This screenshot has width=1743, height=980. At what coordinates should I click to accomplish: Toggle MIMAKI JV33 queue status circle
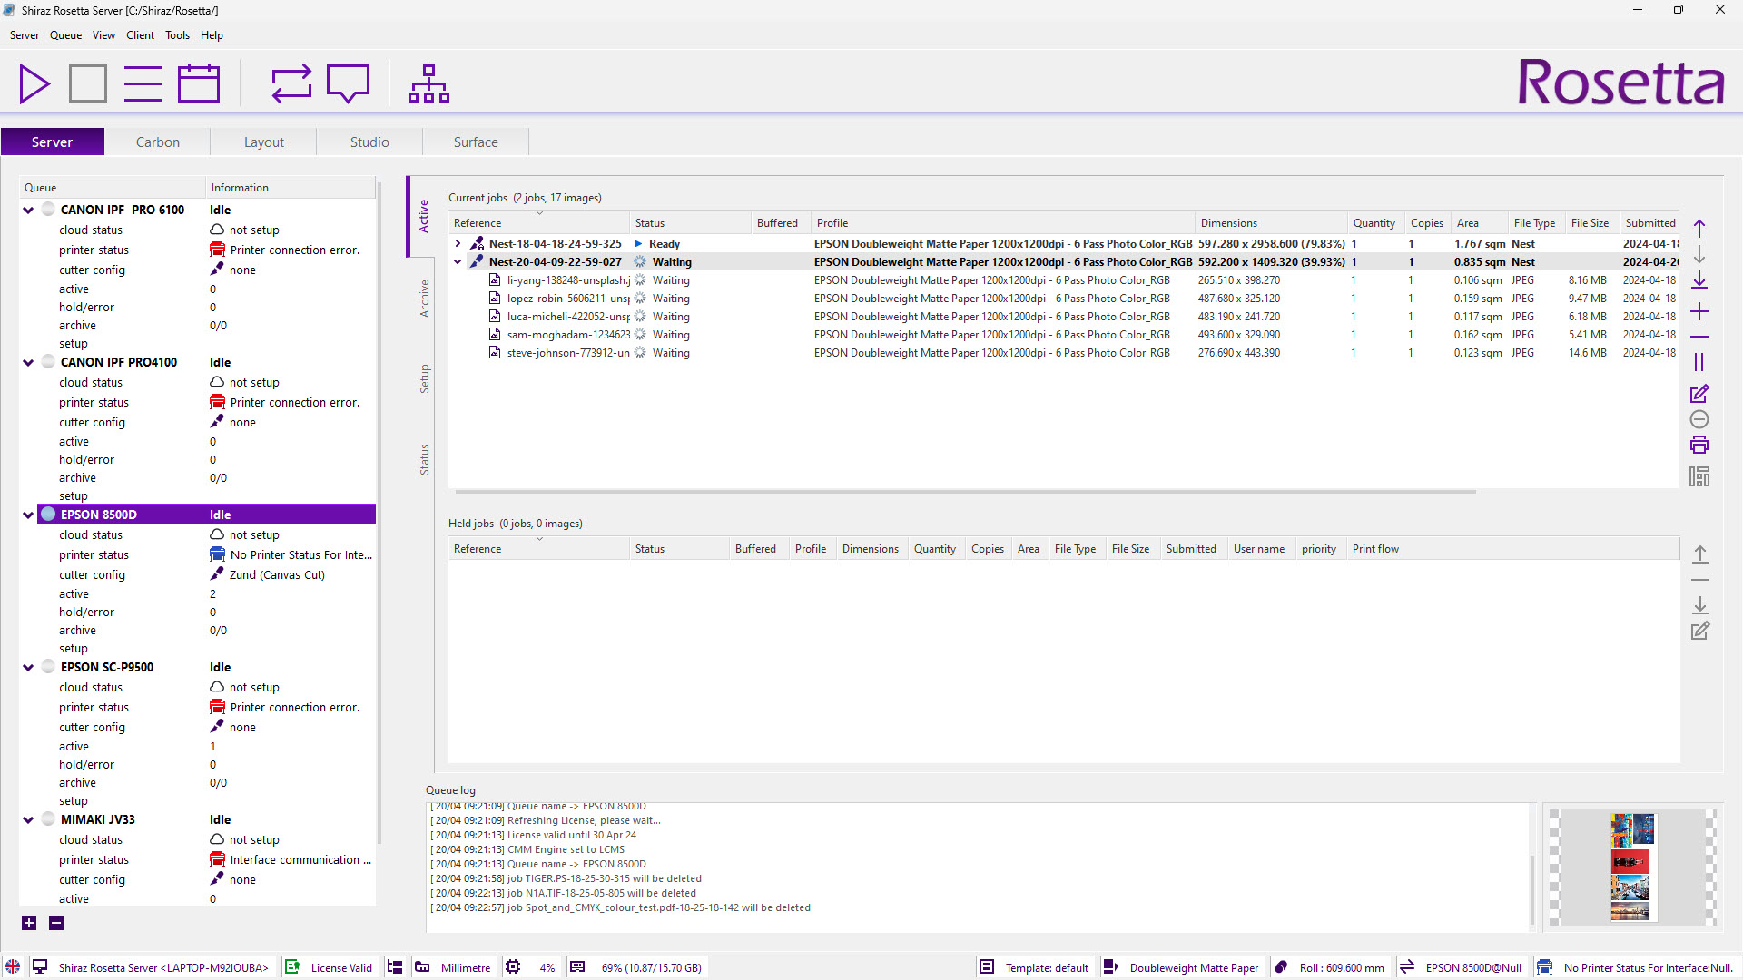tap(48, 818)
